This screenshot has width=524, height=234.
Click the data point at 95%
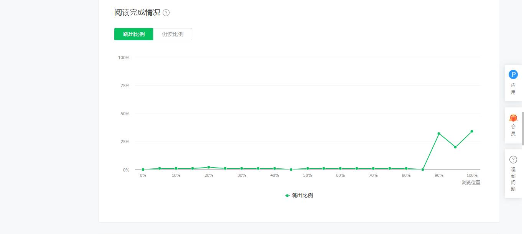(455, 147)
